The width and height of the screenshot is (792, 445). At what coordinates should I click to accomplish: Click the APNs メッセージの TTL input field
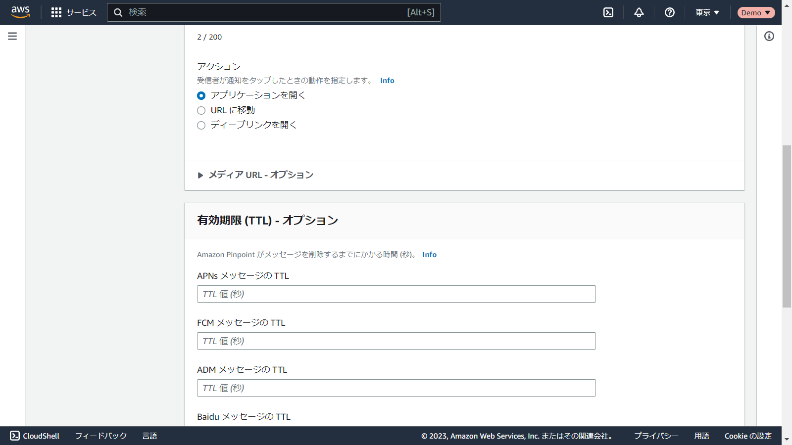click(x=396, y=294)
